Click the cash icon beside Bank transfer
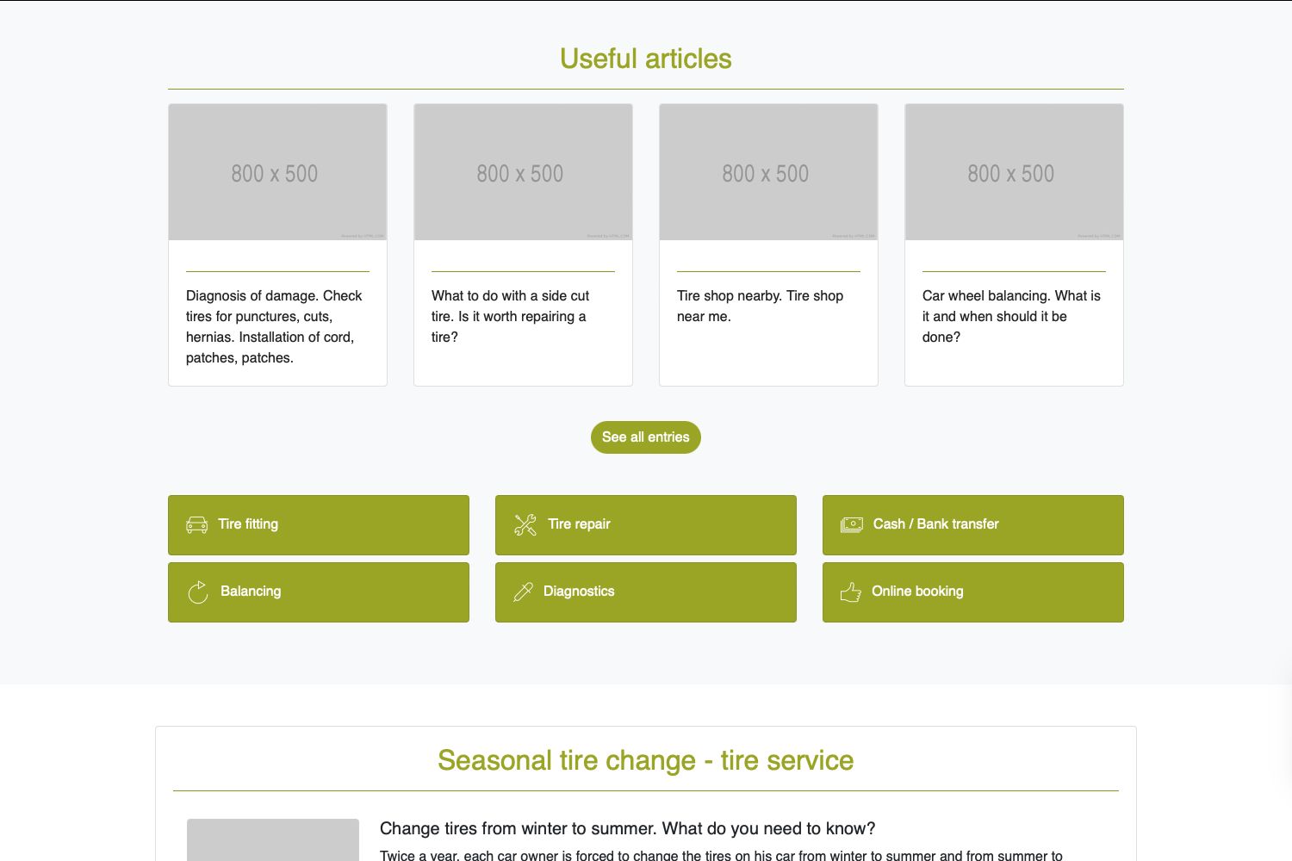This screenshot has height=861, width=1292. coord(852,524)
